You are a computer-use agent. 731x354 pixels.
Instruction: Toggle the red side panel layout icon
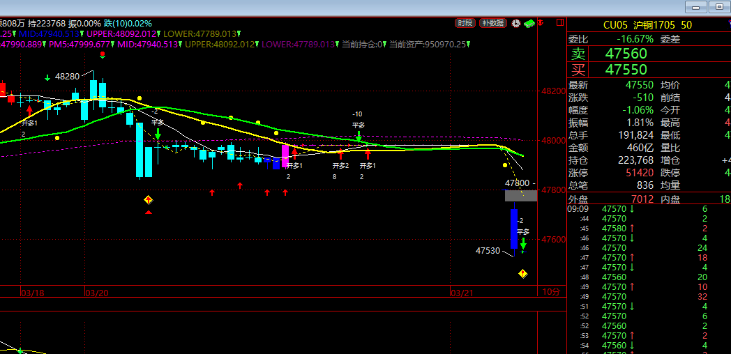[x=559, y=23]
